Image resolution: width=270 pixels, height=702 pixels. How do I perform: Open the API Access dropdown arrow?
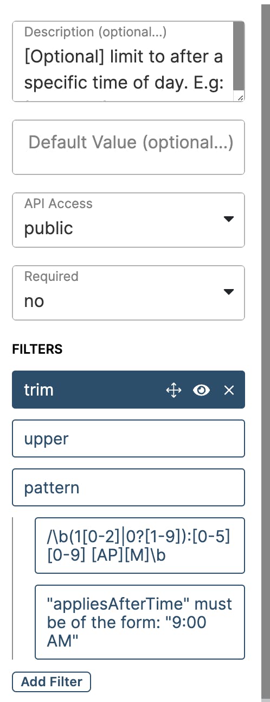pyautogui.click(x=229, y=219)
